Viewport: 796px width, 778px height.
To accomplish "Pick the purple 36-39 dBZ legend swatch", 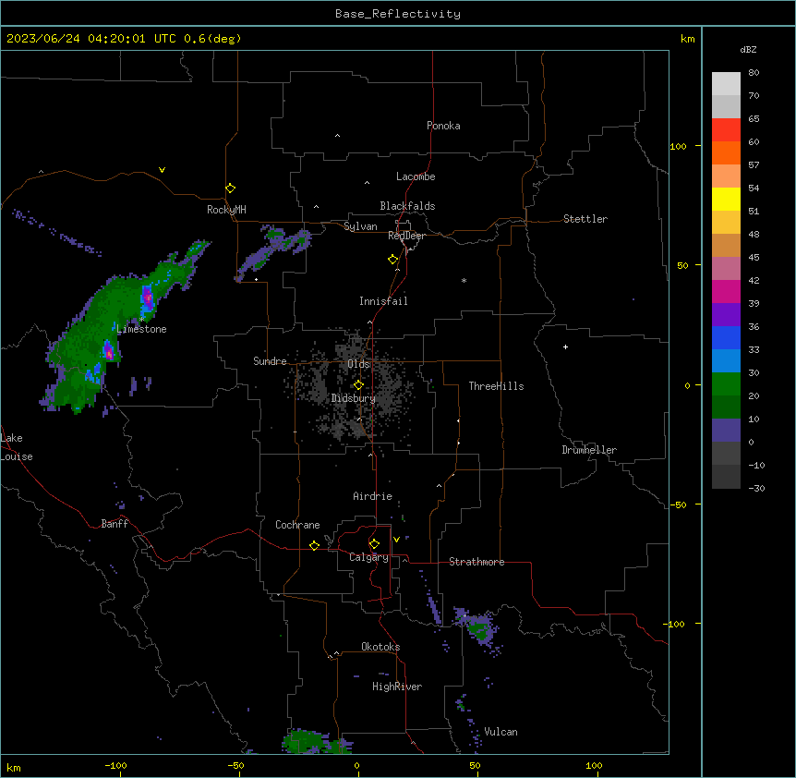I will coord(726,315).
